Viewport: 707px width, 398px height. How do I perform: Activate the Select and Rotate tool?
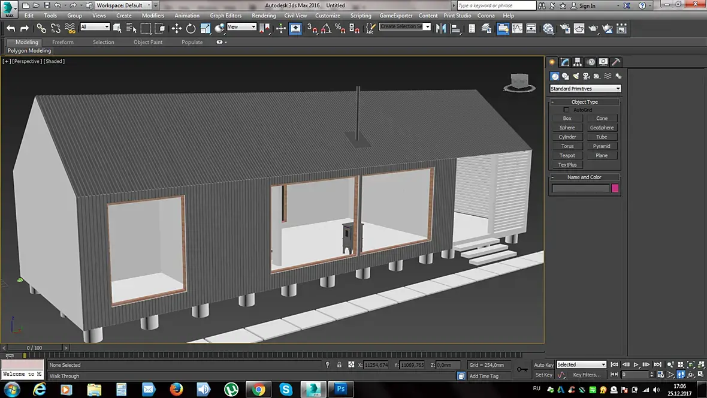[x=191, y=28]
